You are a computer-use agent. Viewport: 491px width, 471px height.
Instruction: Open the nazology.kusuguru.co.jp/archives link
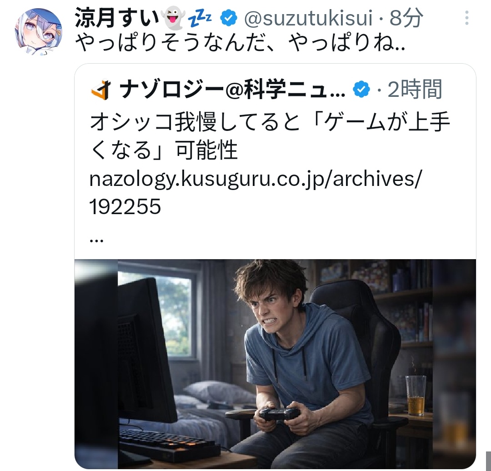[256, 180]
